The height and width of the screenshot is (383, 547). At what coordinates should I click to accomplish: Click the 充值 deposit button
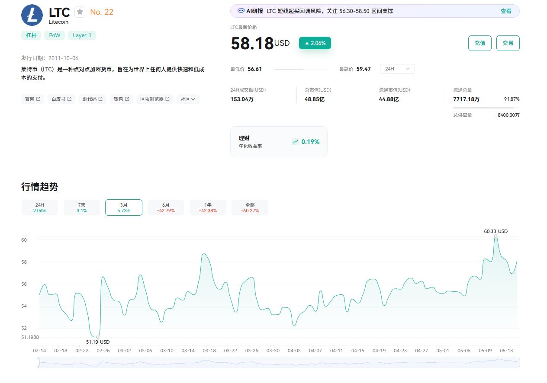480,43
